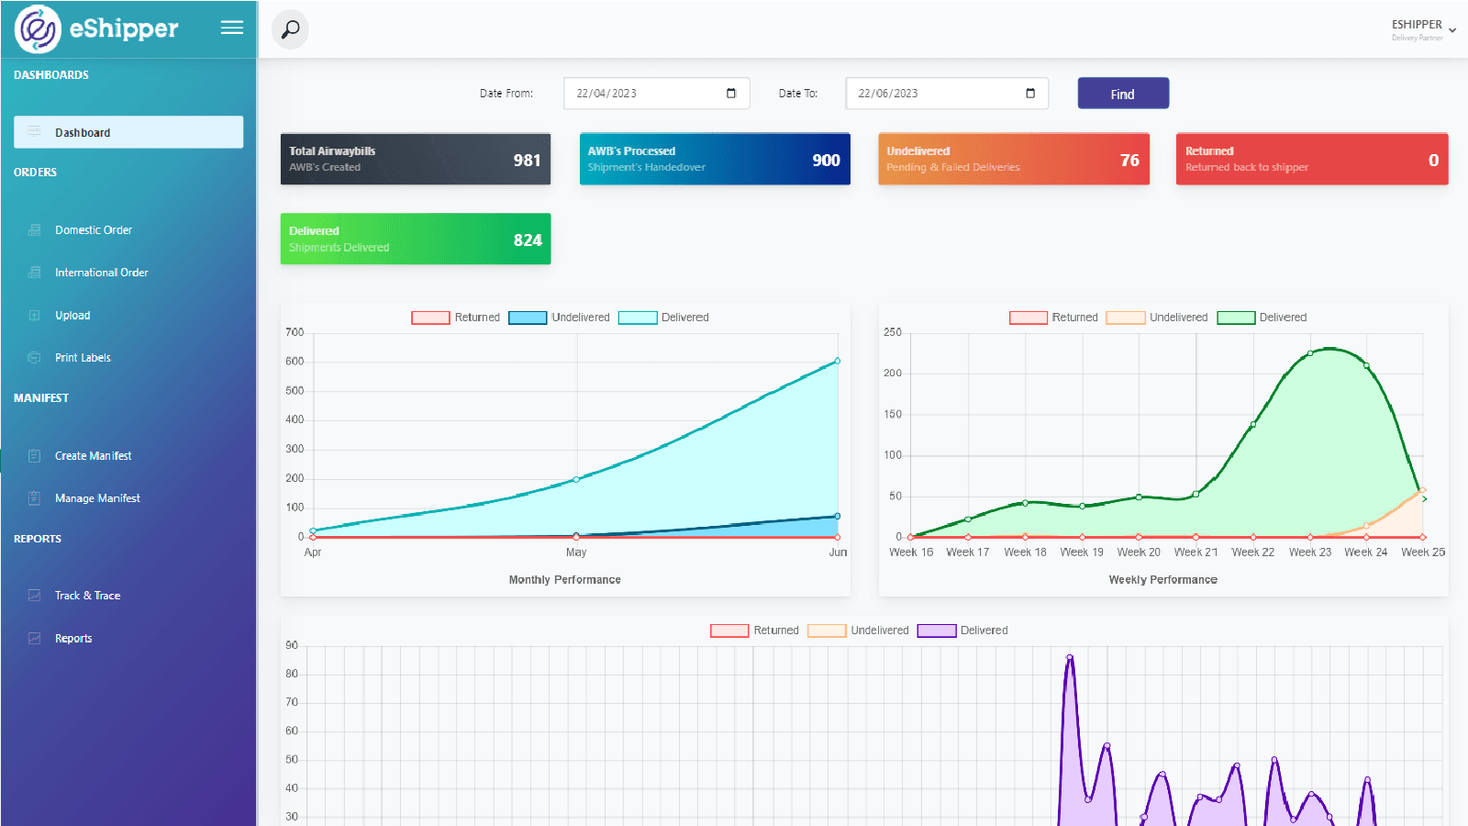Click the eShipper logo icon

tap(38, 29)
